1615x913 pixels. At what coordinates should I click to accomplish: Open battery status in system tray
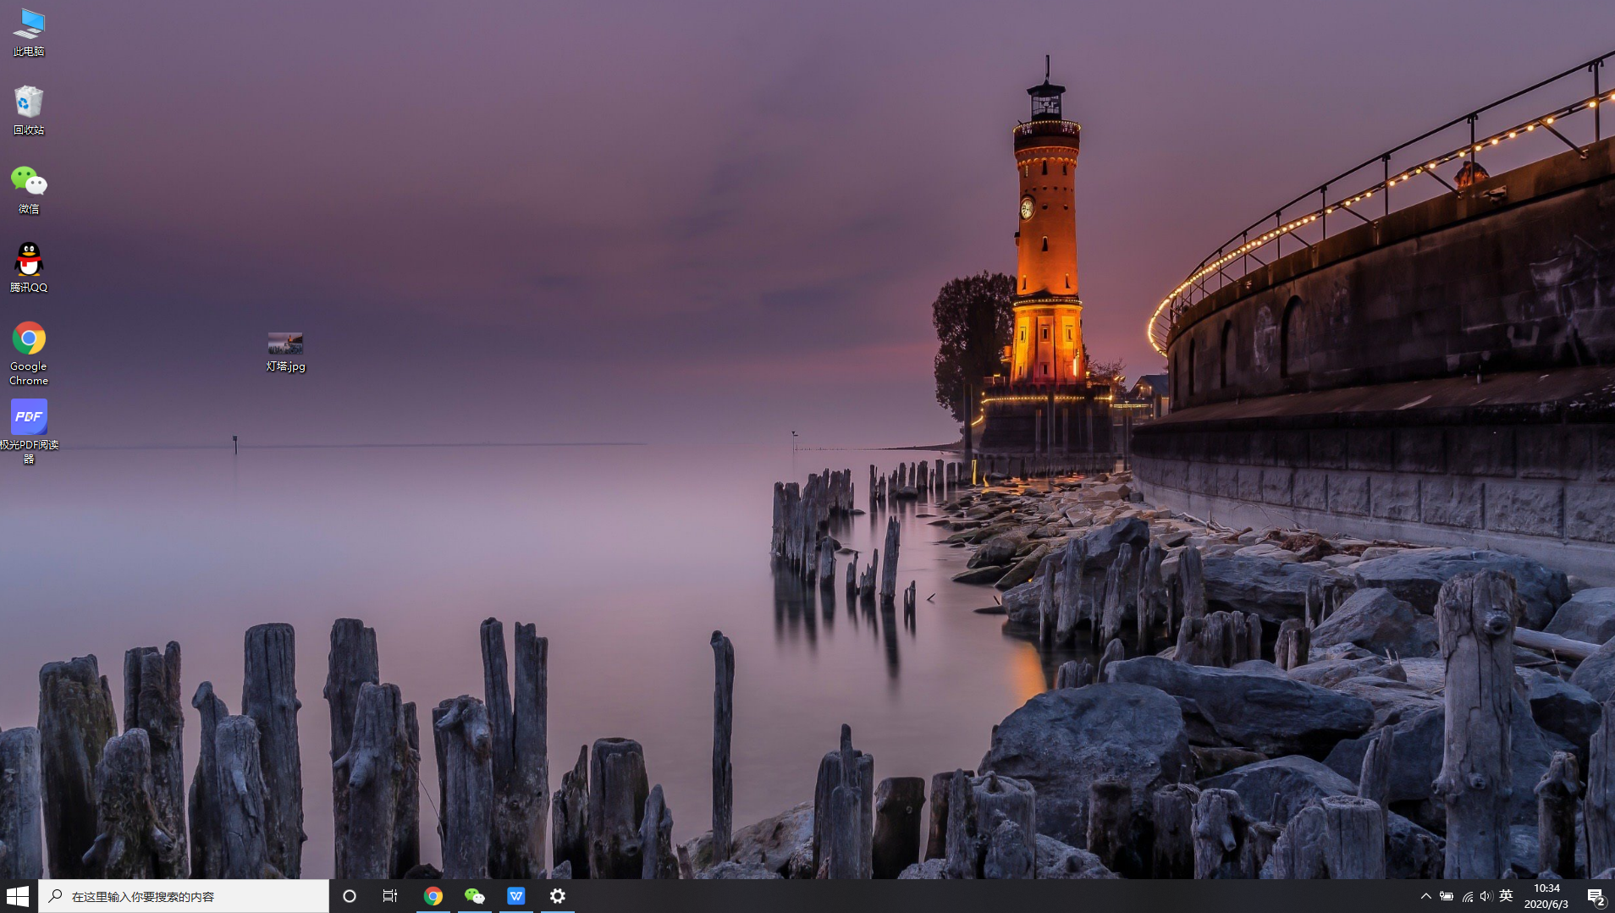tap(1447, 896)
